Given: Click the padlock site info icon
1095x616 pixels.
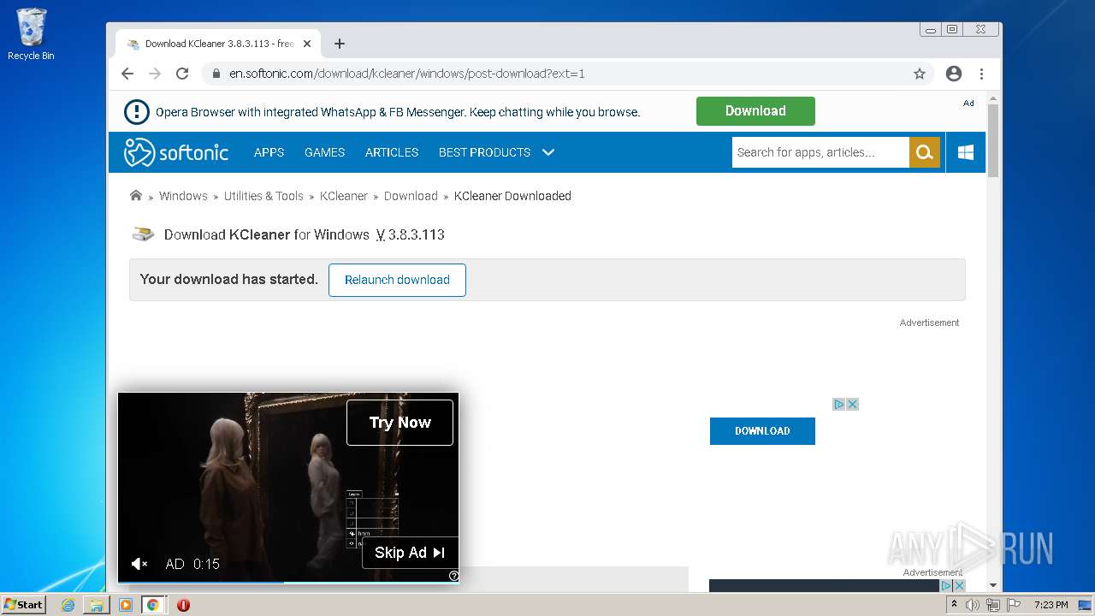Looking at the screenshot, I should coord(216,74).
